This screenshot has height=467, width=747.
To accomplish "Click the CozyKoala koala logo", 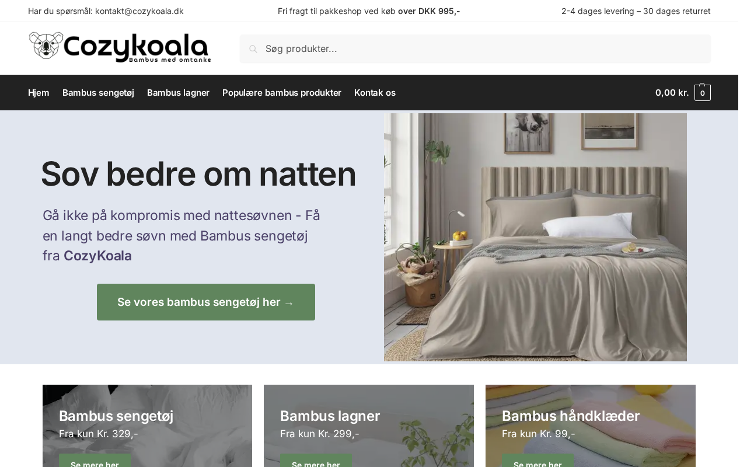I will coord(120,47).
